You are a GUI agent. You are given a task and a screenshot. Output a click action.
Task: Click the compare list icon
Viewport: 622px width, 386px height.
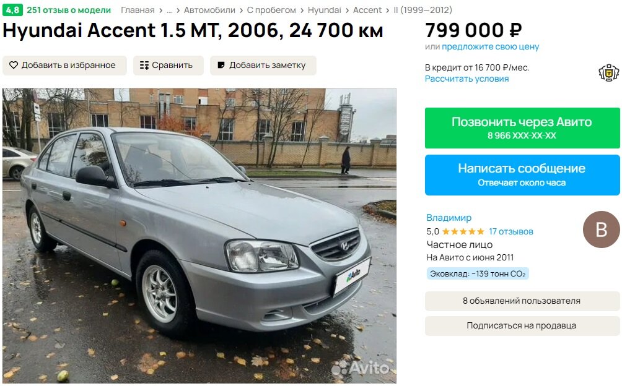[x=144, y=66]
